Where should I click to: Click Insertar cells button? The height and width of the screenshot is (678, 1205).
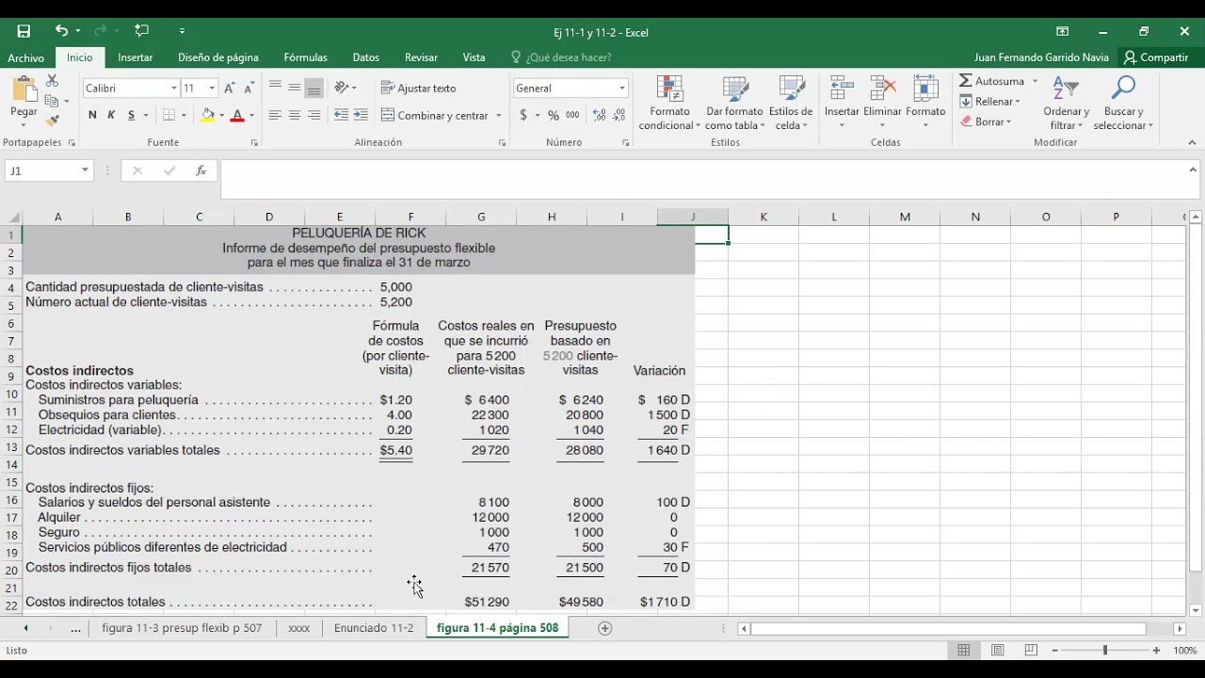click(842, 104)
